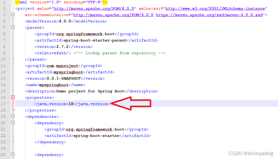Open the maven-4.0.0.xsd link
278x159 pixels.
click(209, 15)
